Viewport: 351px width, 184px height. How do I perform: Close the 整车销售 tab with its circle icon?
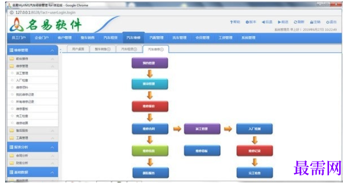click(x=109, y=49)
